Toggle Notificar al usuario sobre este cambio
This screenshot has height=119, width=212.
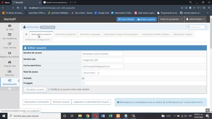pos(49,89)
